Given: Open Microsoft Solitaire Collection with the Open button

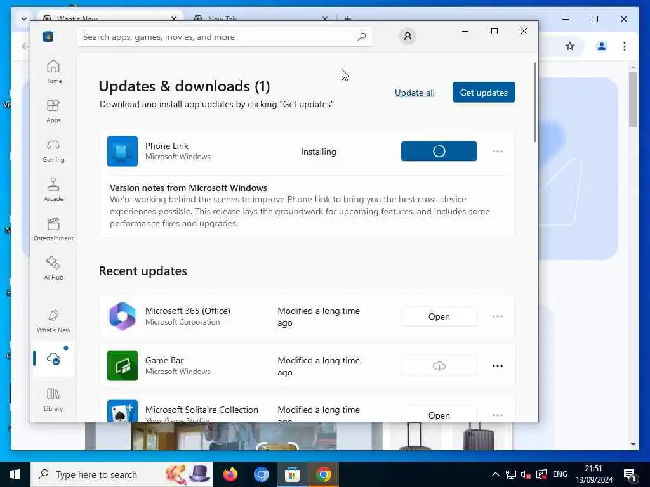Looking at the screenshot, I should click(x=439, y=414).
